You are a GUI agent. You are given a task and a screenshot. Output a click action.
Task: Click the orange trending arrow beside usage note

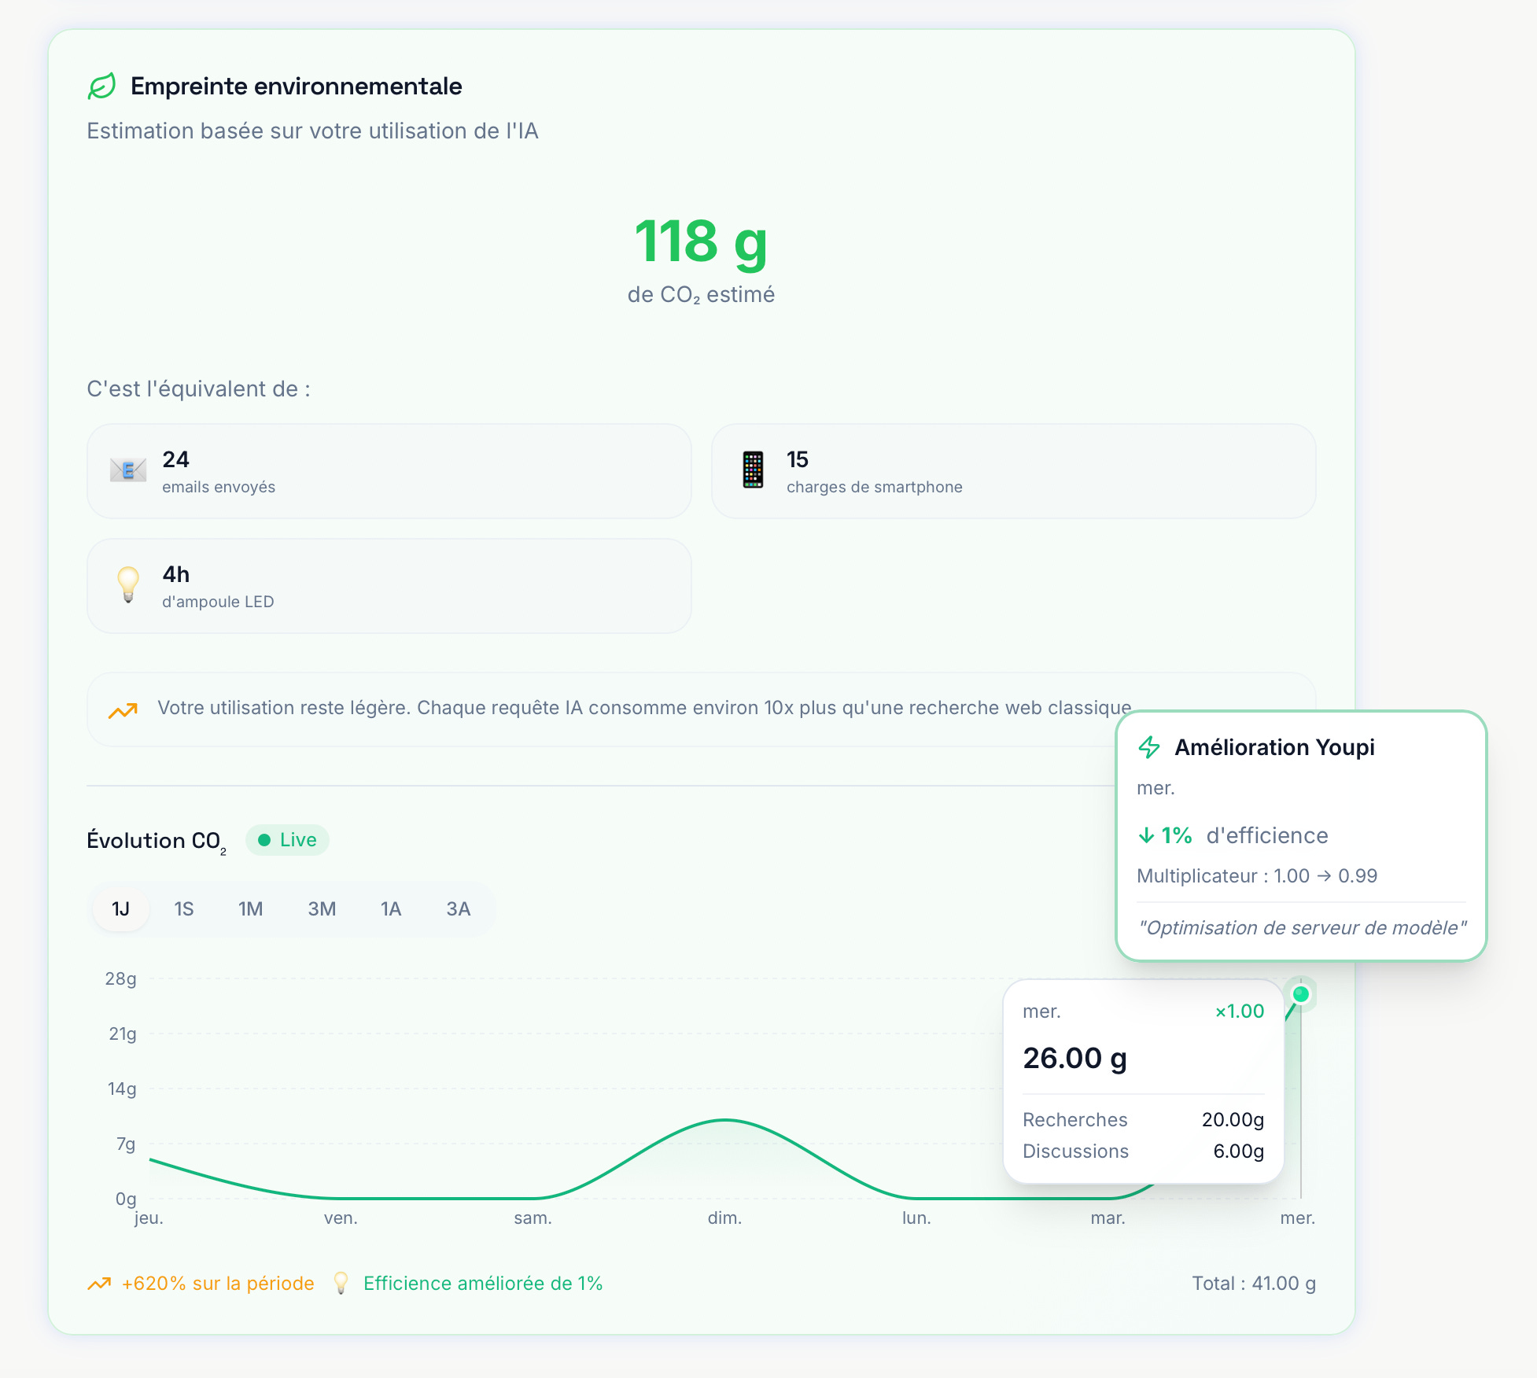pyautogui.click(x=123, y=710)
